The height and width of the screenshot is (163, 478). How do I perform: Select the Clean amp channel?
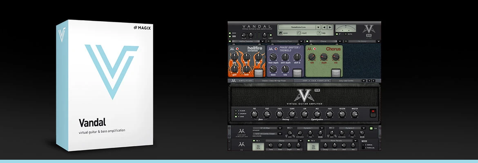tap(236, 110)
